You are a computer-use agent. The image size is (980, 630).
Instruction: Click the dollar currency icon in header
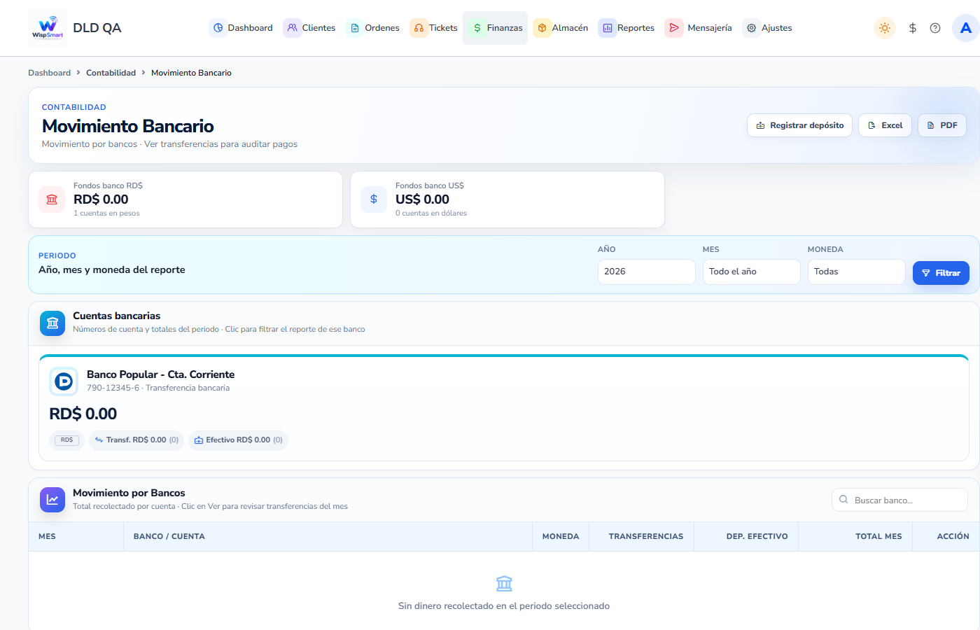click(913, 28)
